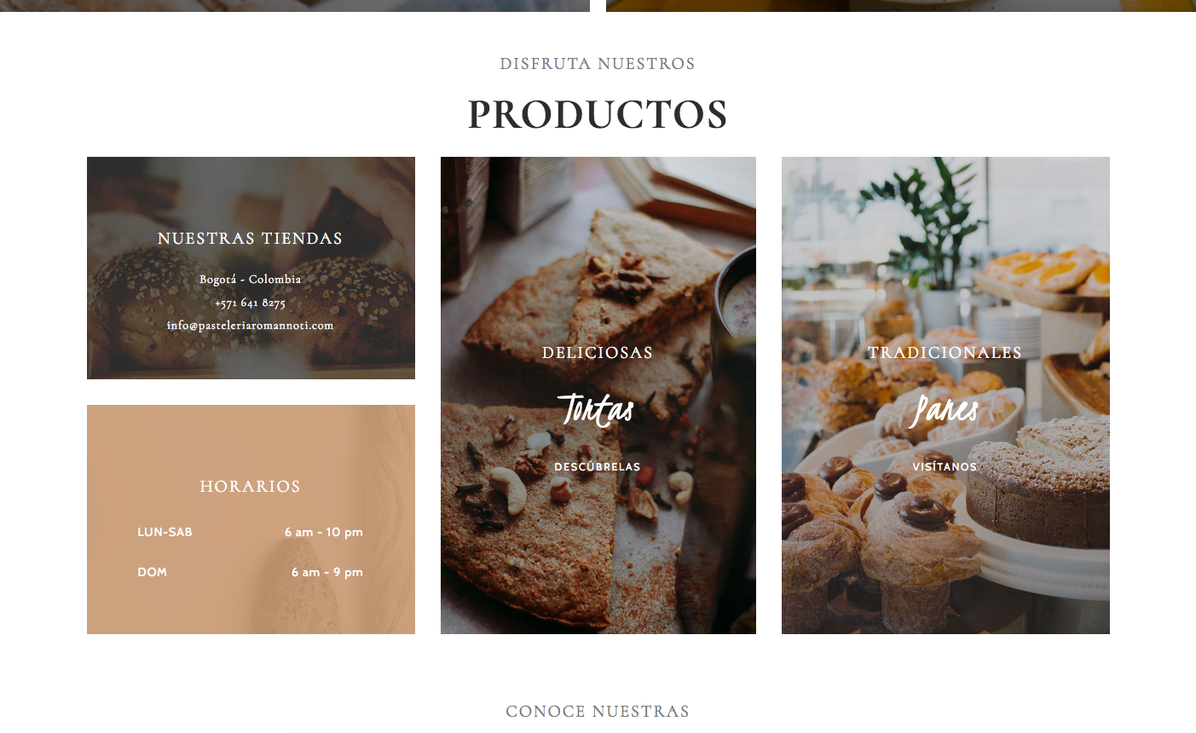Open the cake slices product image
The image size is (1196, 733).
(598, 395)
